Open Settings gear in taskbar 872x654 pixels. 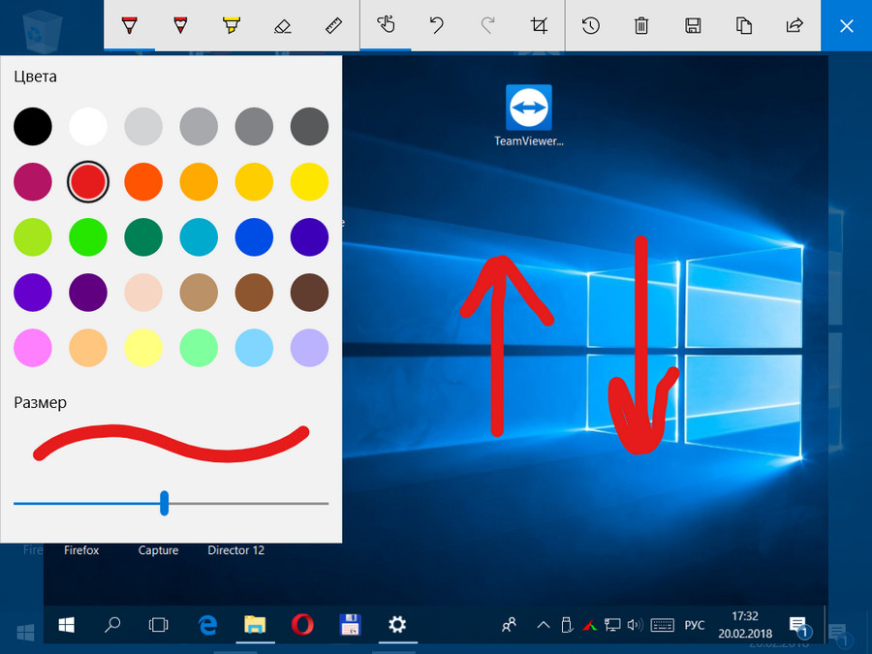(397, 625)
